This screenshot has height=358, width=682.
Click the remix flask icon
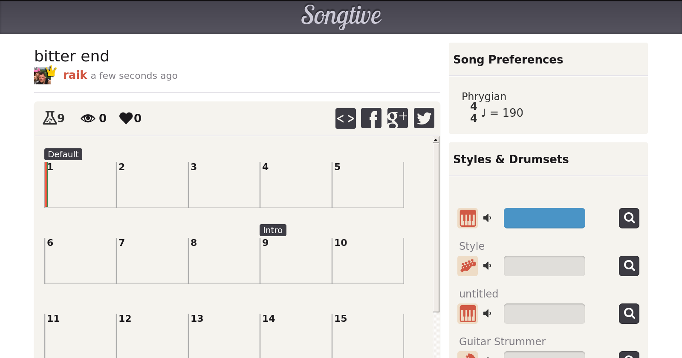pos(49,118)
